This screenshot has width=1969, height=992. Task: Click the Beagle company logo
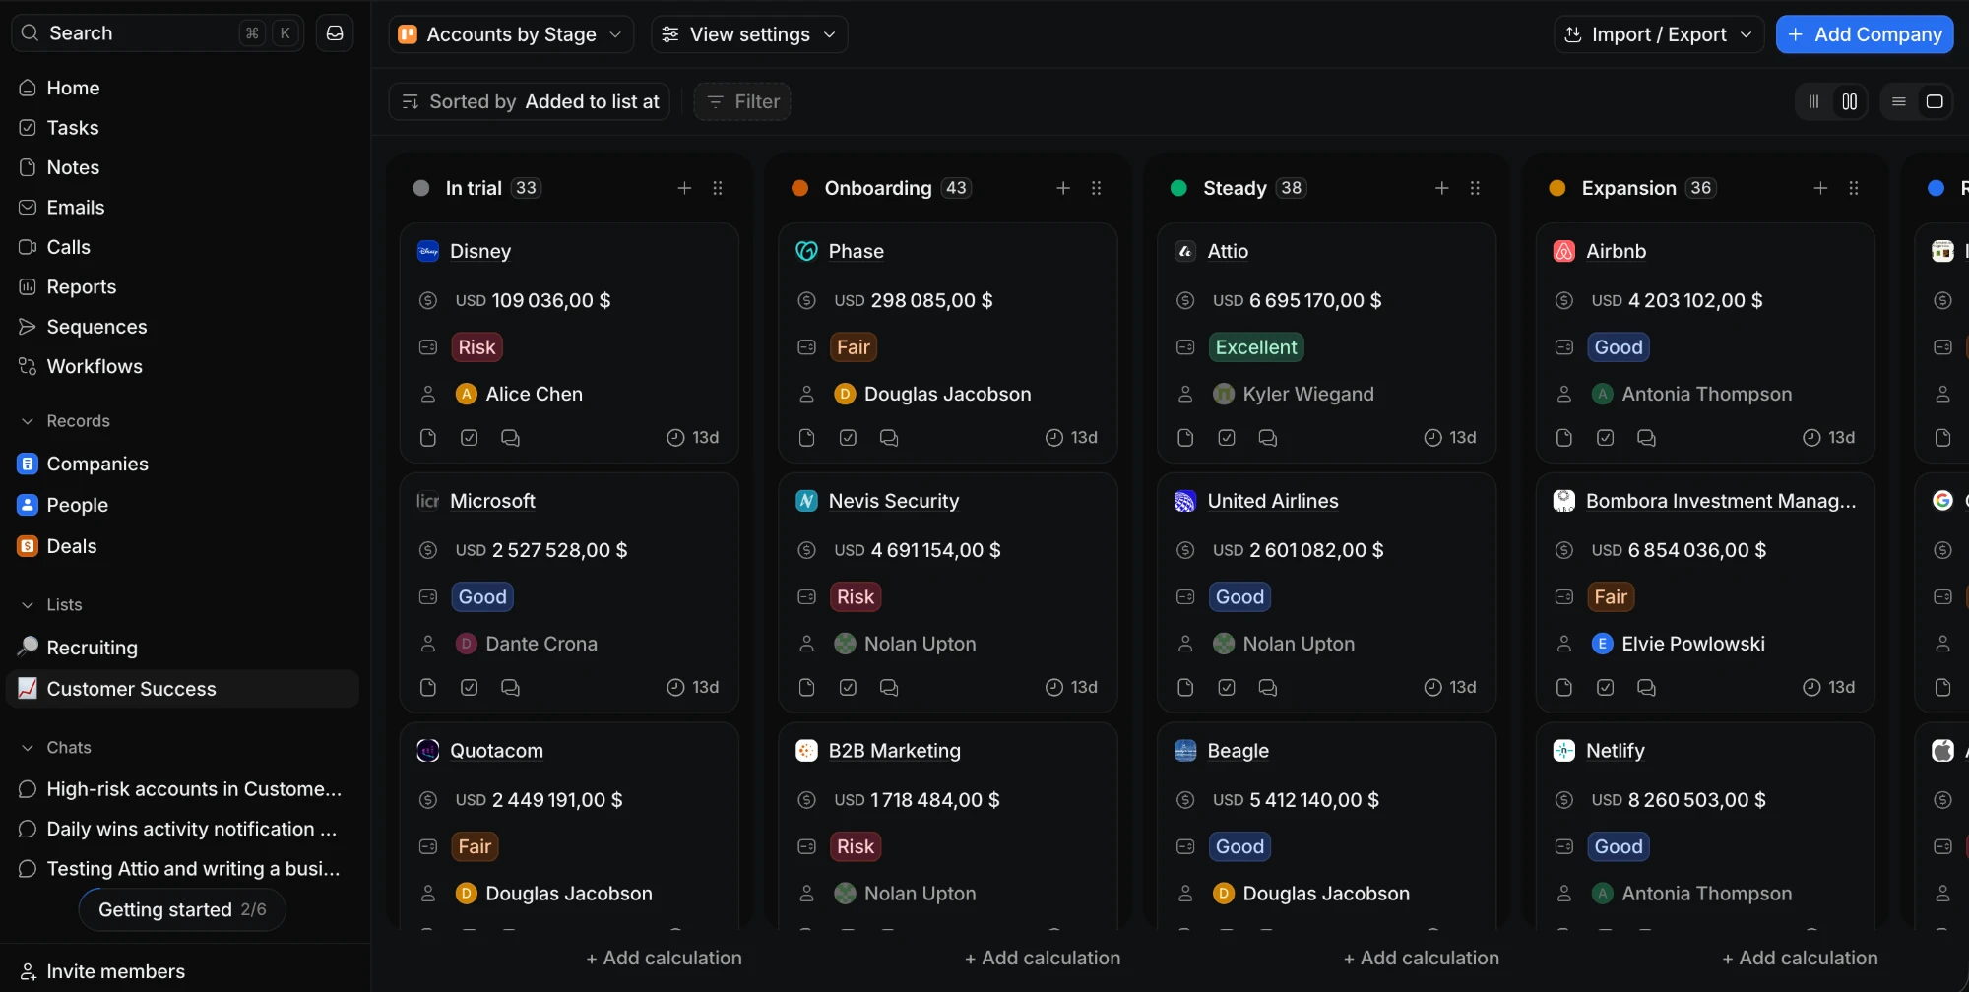(1185, 751)
